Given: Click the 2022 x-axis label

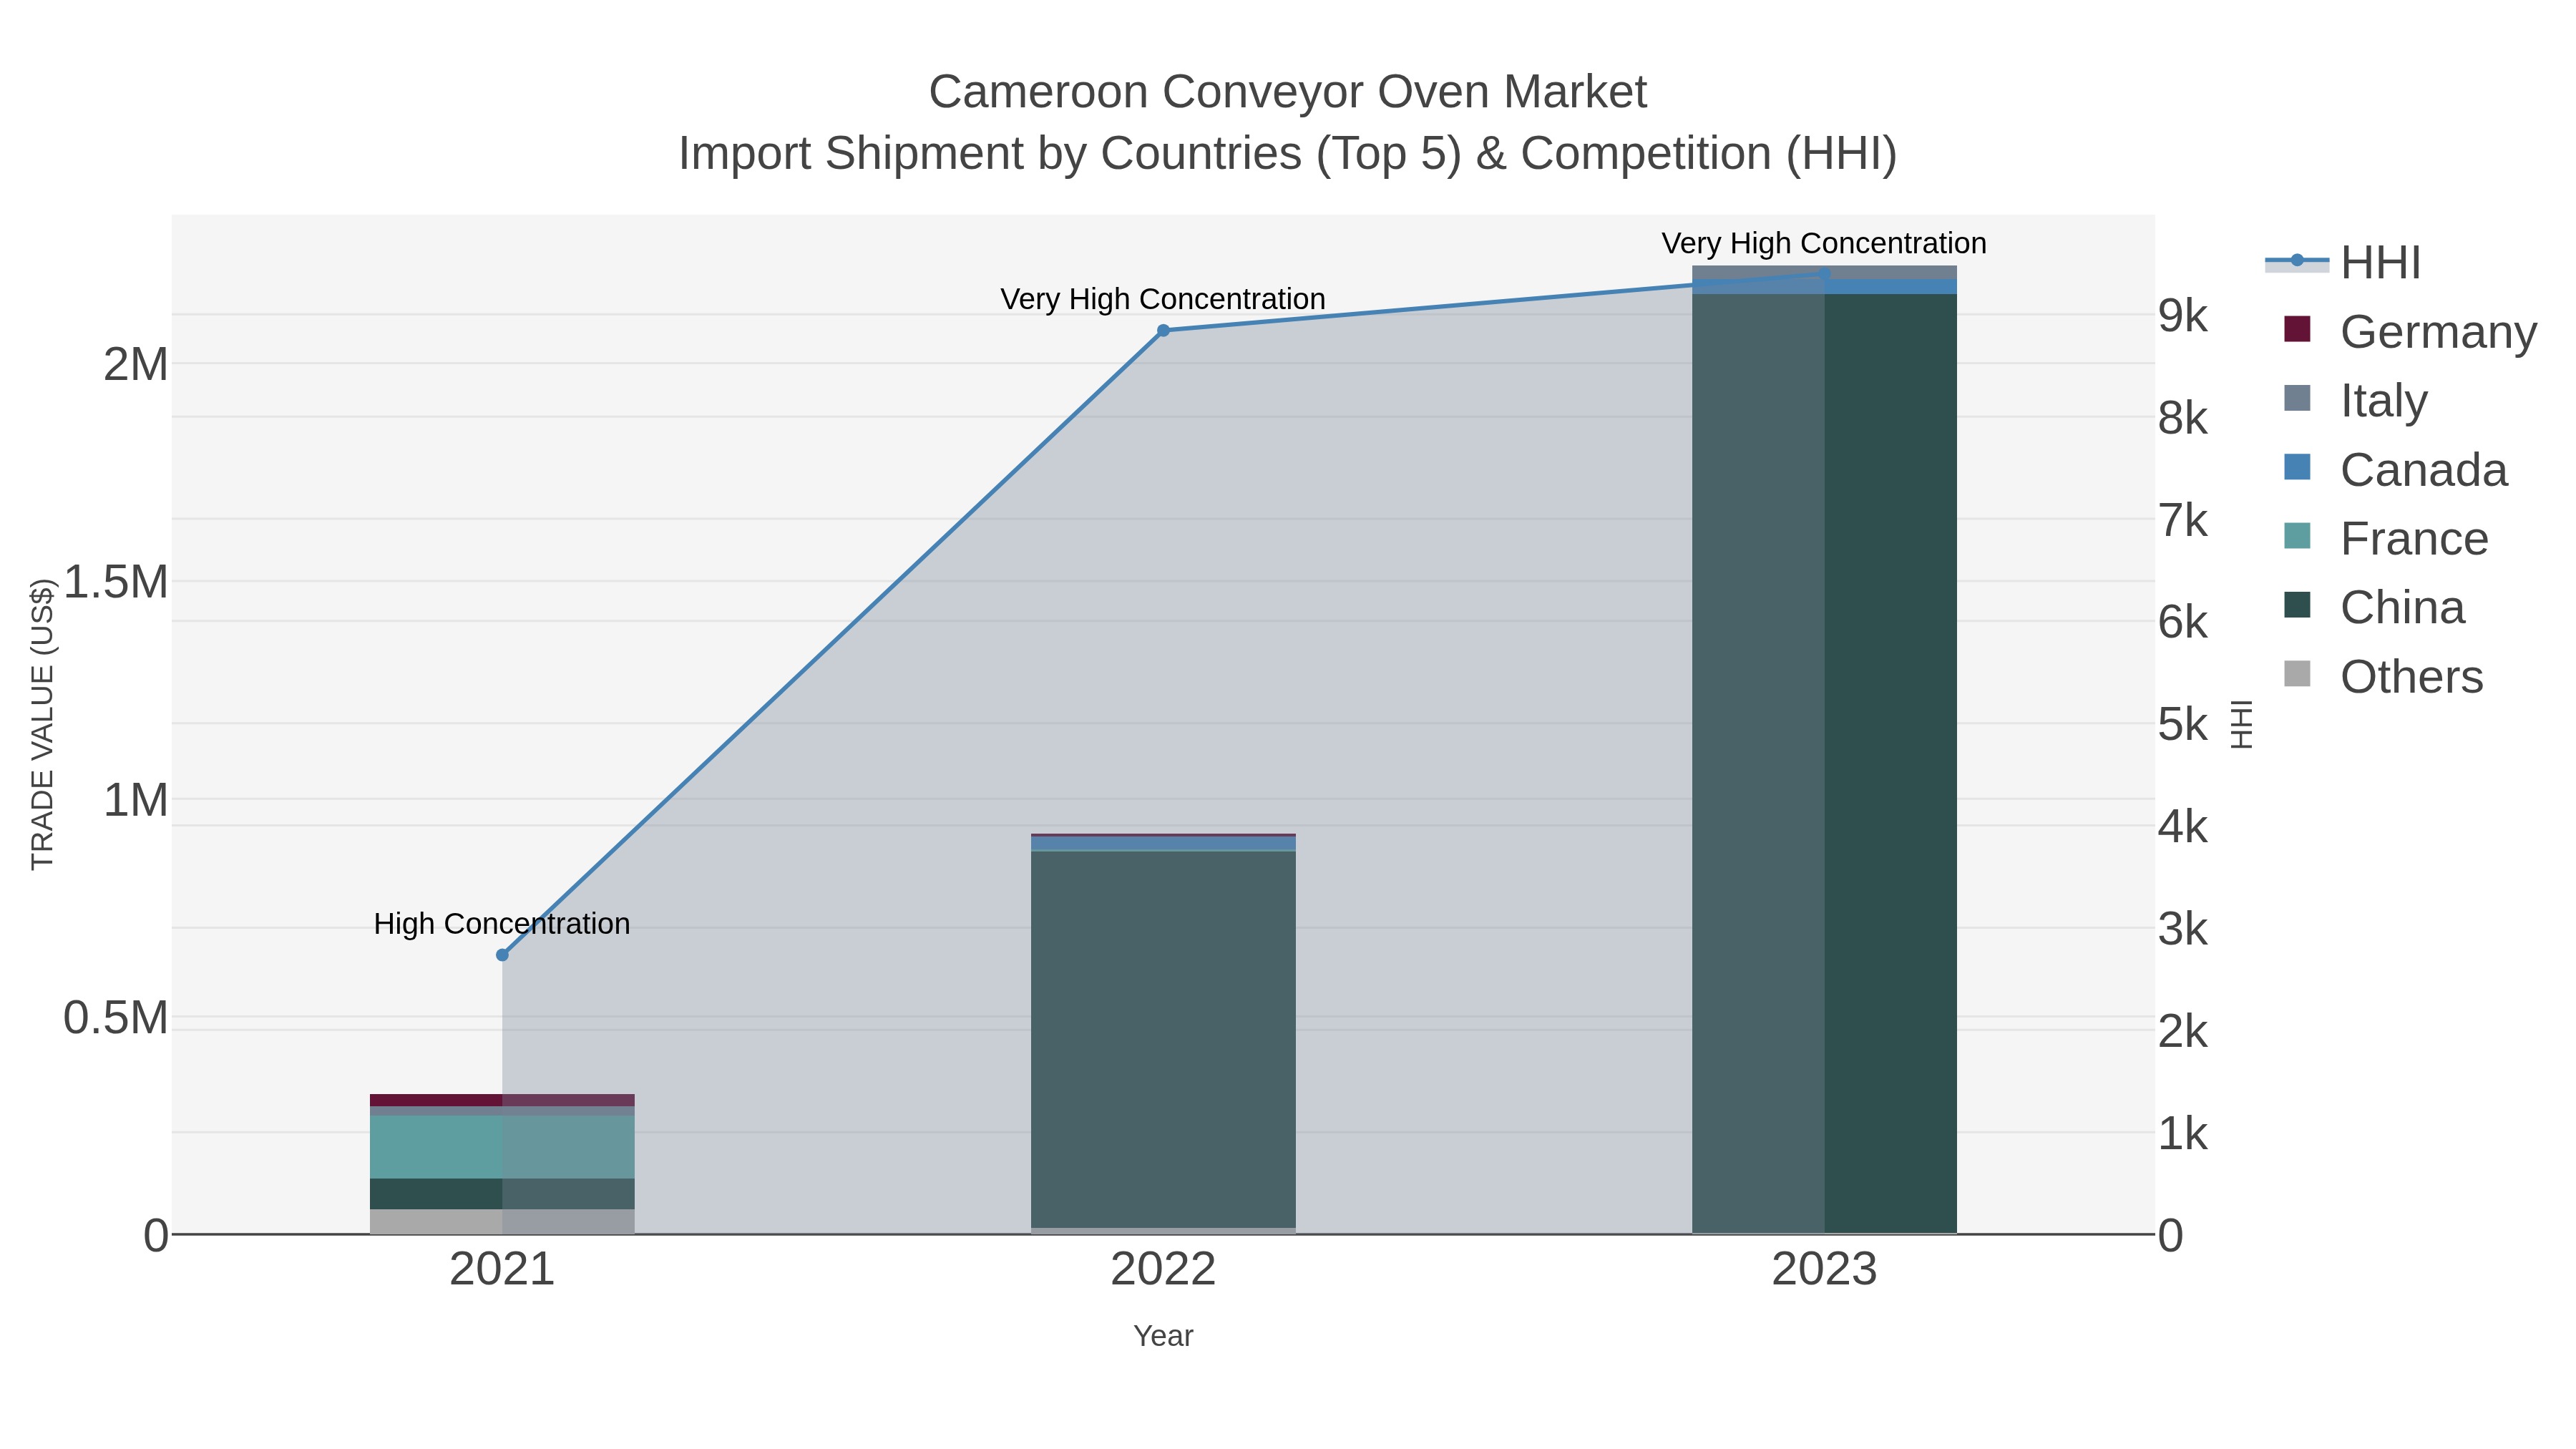Looking at the screenshot, I should [x=1163, y=1269].
